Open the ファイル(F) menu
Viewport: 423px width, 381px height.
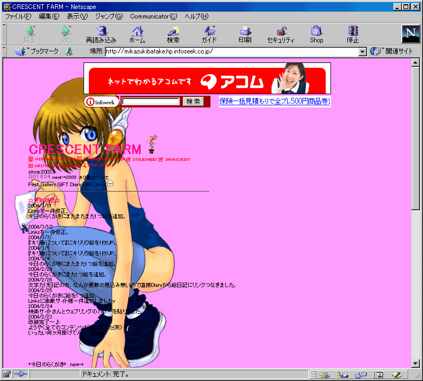pyautogui.click(x=19, y=16)
